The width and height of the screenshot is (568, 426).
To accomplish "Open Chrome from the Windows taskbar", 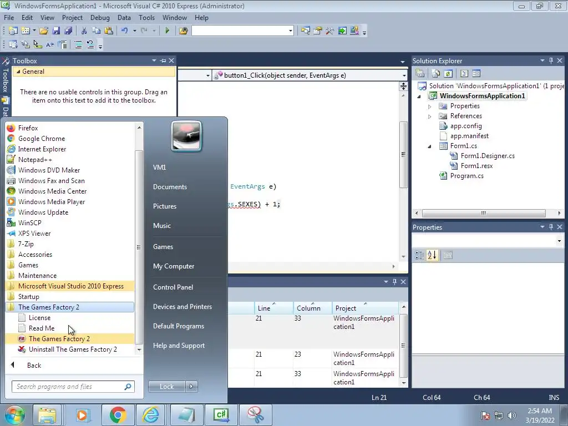I will tap(118, 415).
